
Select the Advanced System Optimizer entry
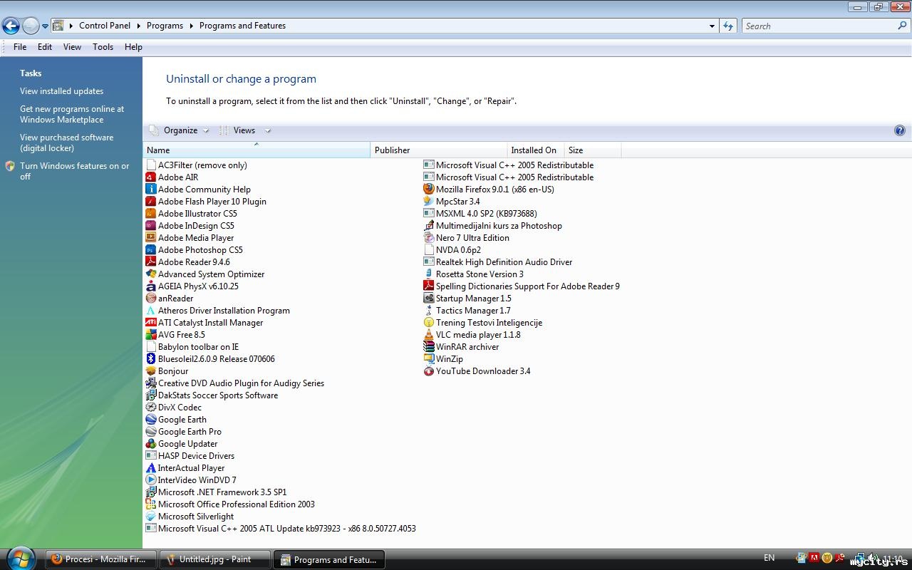(204, 274)
